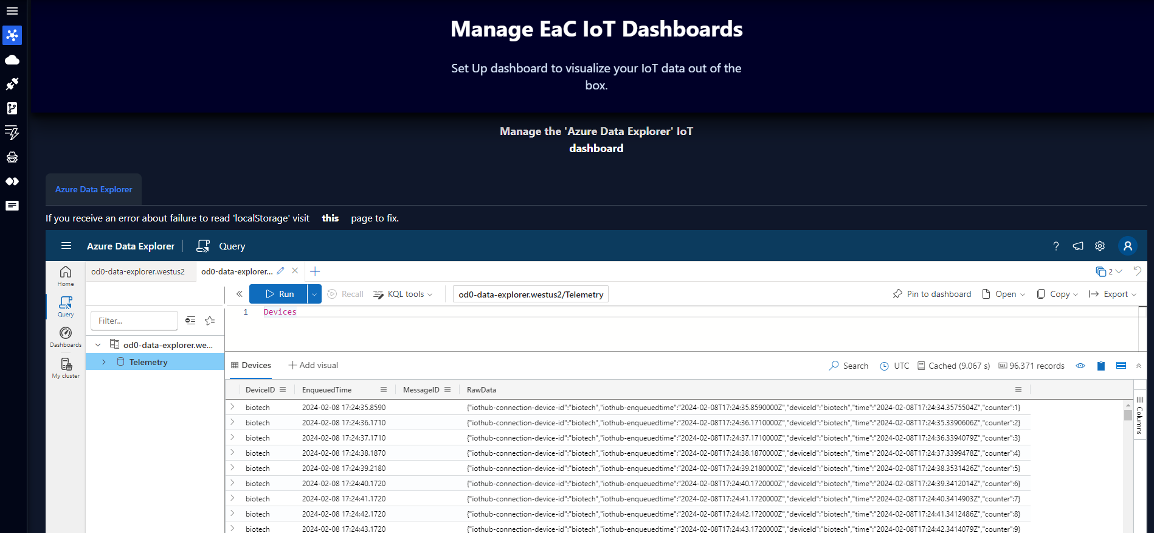Viewport: 1154px width, 533px height.
Task: Click the list-with-lightning sidebar icon
Action: coord(12,133)
